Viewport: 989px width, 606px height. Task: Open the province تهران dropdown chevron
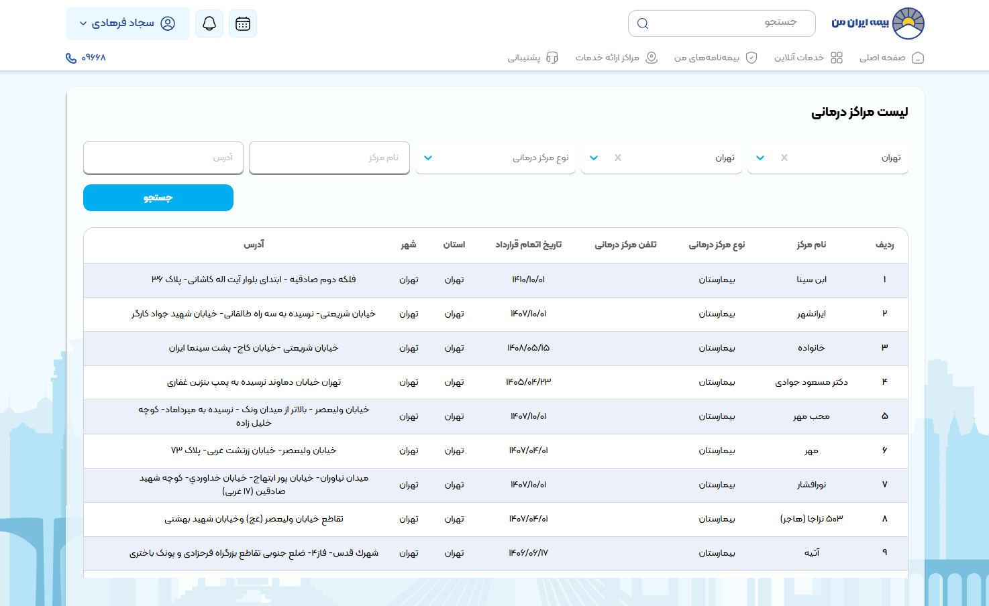click(x=760, y=158)
